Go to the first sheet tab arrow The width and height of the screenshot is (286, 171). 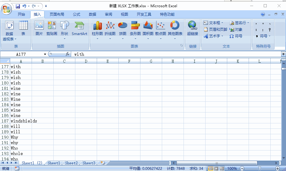click(3, 163)
